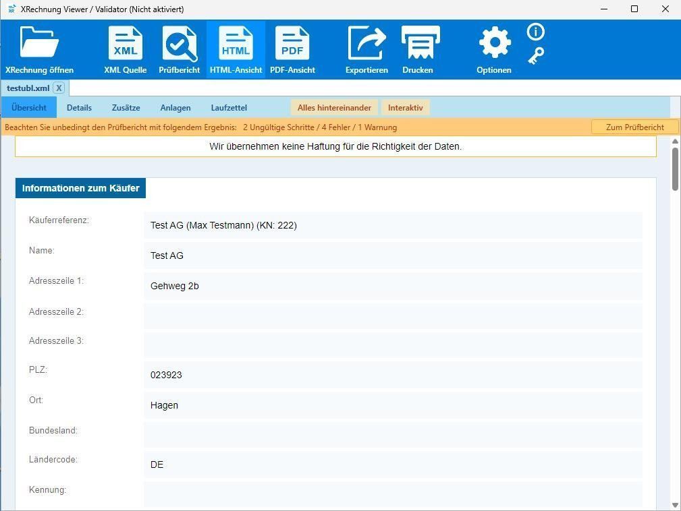Image resolution: width=681 pixels, height=511 pixels.
Task: Switch to the Laufzettel tab
Action: click(229, 108)
